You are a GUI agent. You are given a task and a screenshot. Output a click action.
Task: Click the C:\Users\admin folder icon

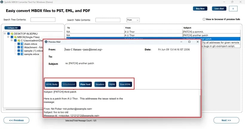coord(19,40)
